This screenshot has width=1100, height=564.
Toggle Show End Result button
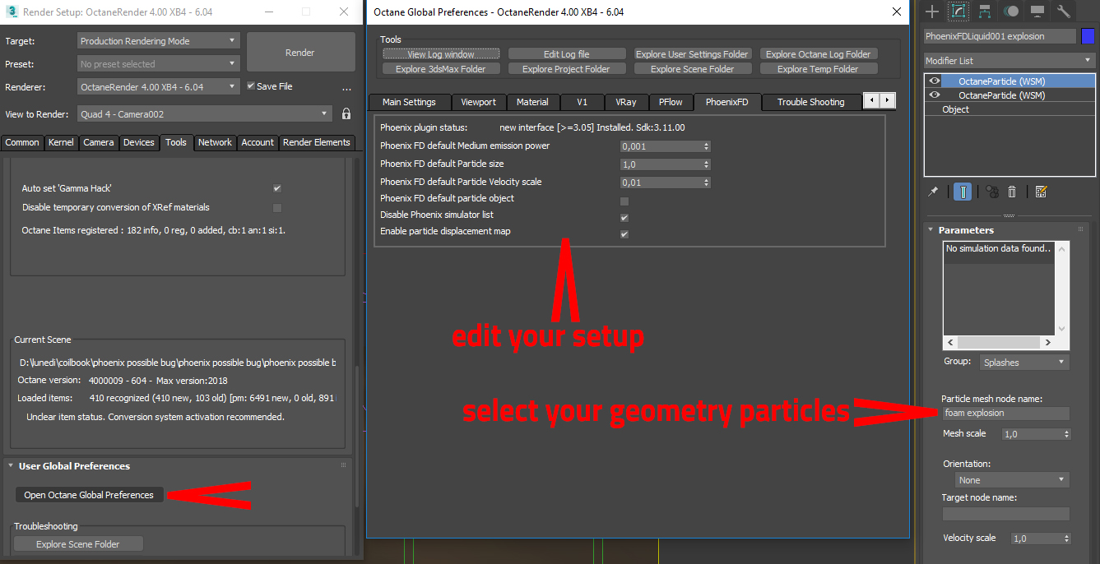(962, 192)
